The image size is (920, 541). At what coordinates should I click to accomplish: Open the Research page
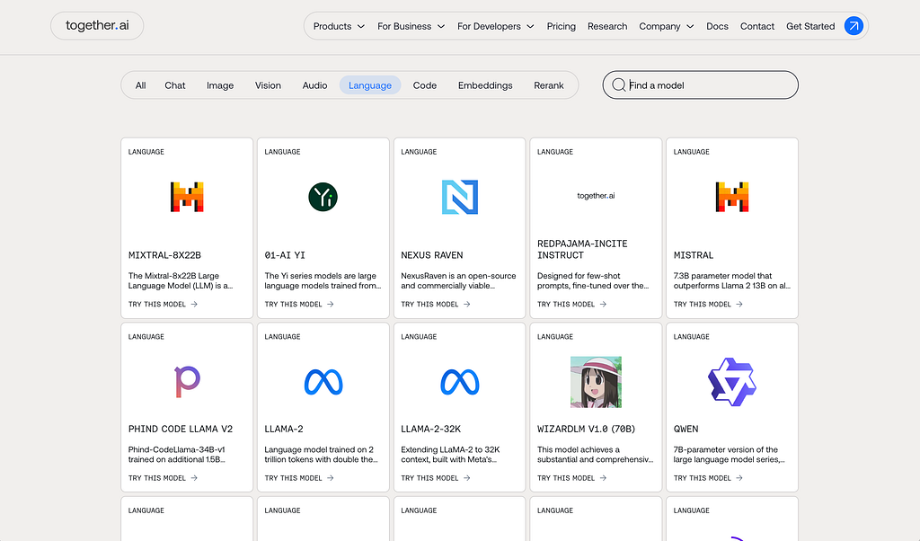tap(607, 26)
